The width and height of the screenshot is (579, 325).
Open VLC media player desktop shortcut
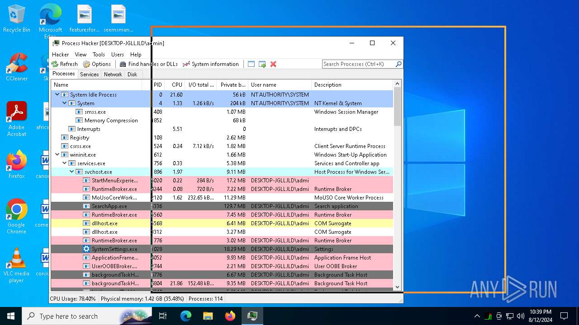coord(17,265)
